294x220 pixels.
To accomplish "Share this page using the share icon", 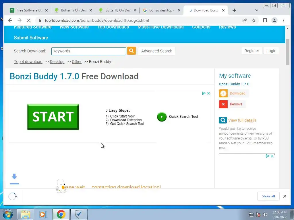I will click(x=245, y=20).
